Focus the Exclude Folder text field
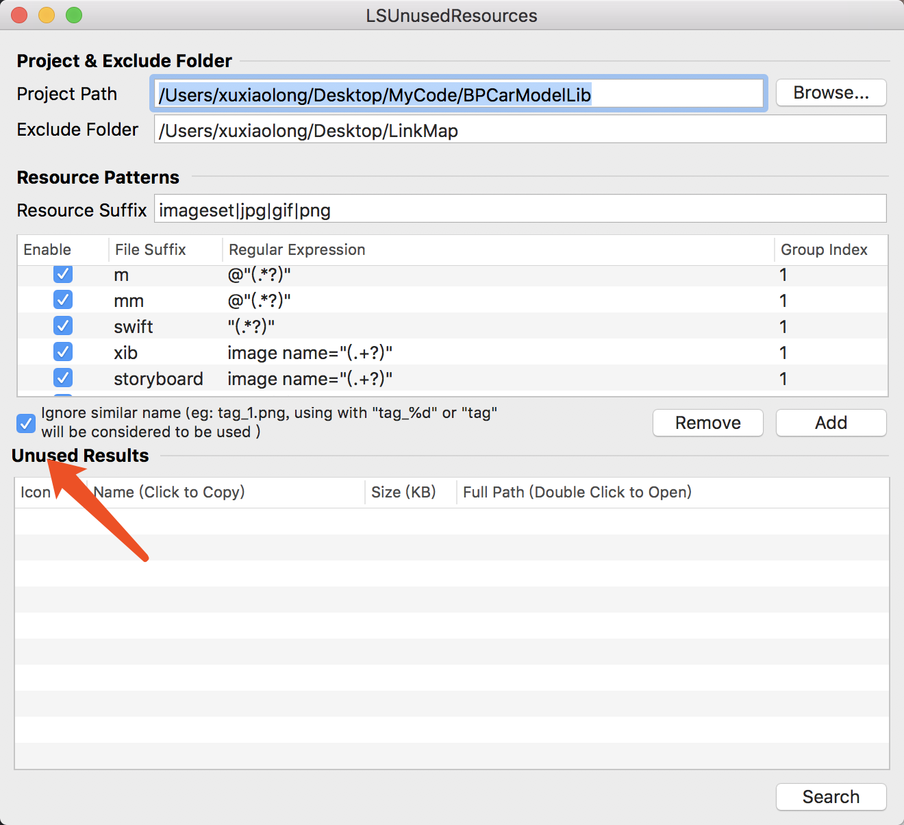The width and height of the screenshot is (904, 825). (520, 130)
